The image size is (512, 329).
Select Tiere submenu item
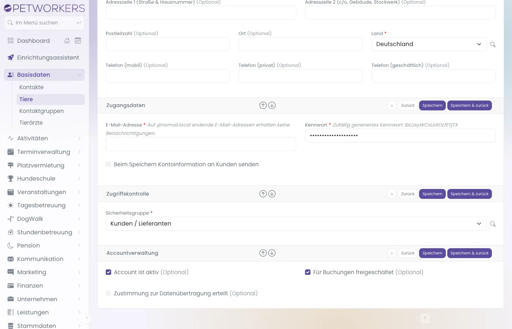[50, 99]
